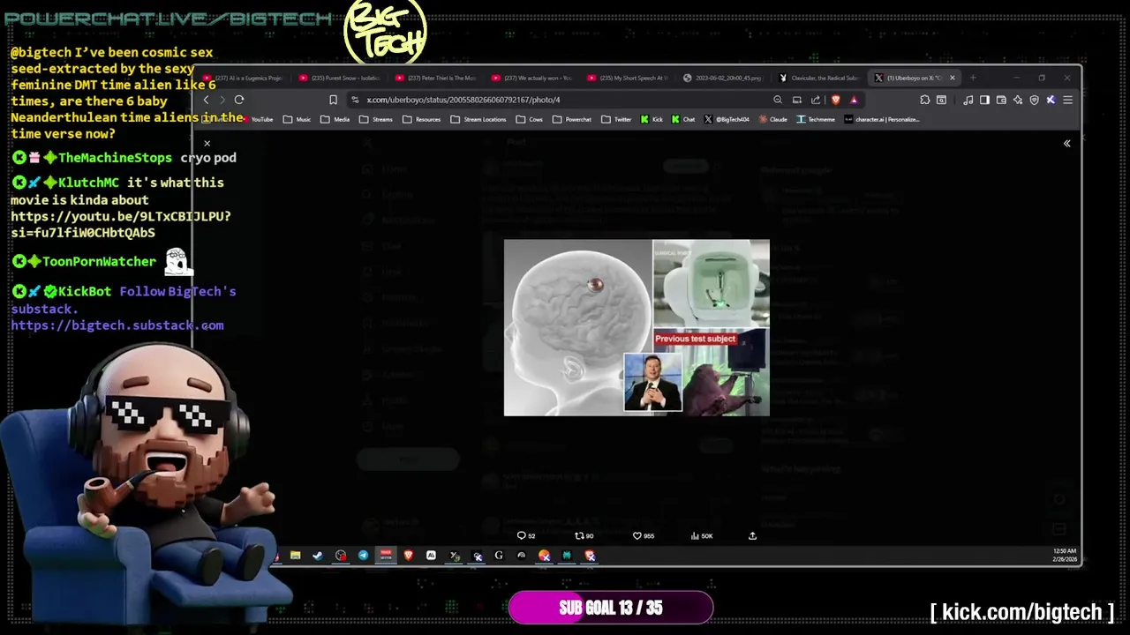Close the photo viewer with the X

click(x=207, y=143)
